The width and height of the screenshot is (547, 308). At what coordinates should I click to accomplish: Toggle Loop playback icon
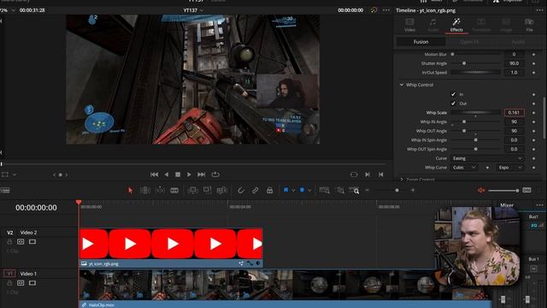(x=215, y=175)
